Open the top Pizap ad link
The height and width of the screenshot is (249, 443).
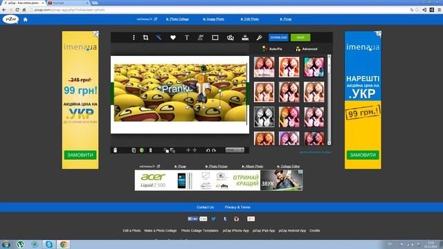[286, 19]
